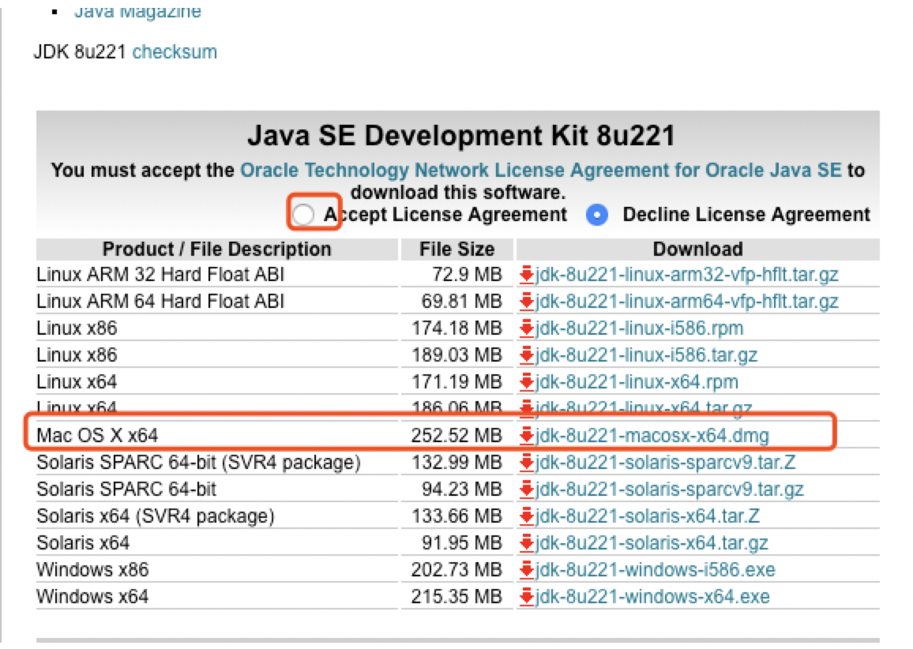Click the File Size column header
The height and width of the screenshot is (649, 913).
tap(457, 249)
